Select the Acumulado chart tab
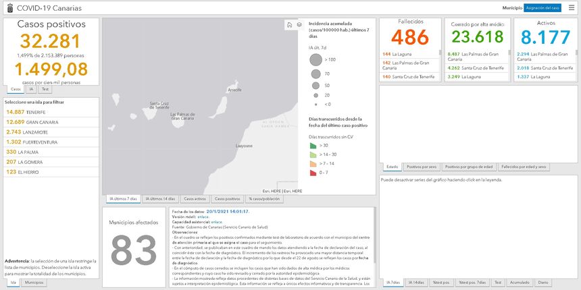The image size is (581, 290). (519, 283)
